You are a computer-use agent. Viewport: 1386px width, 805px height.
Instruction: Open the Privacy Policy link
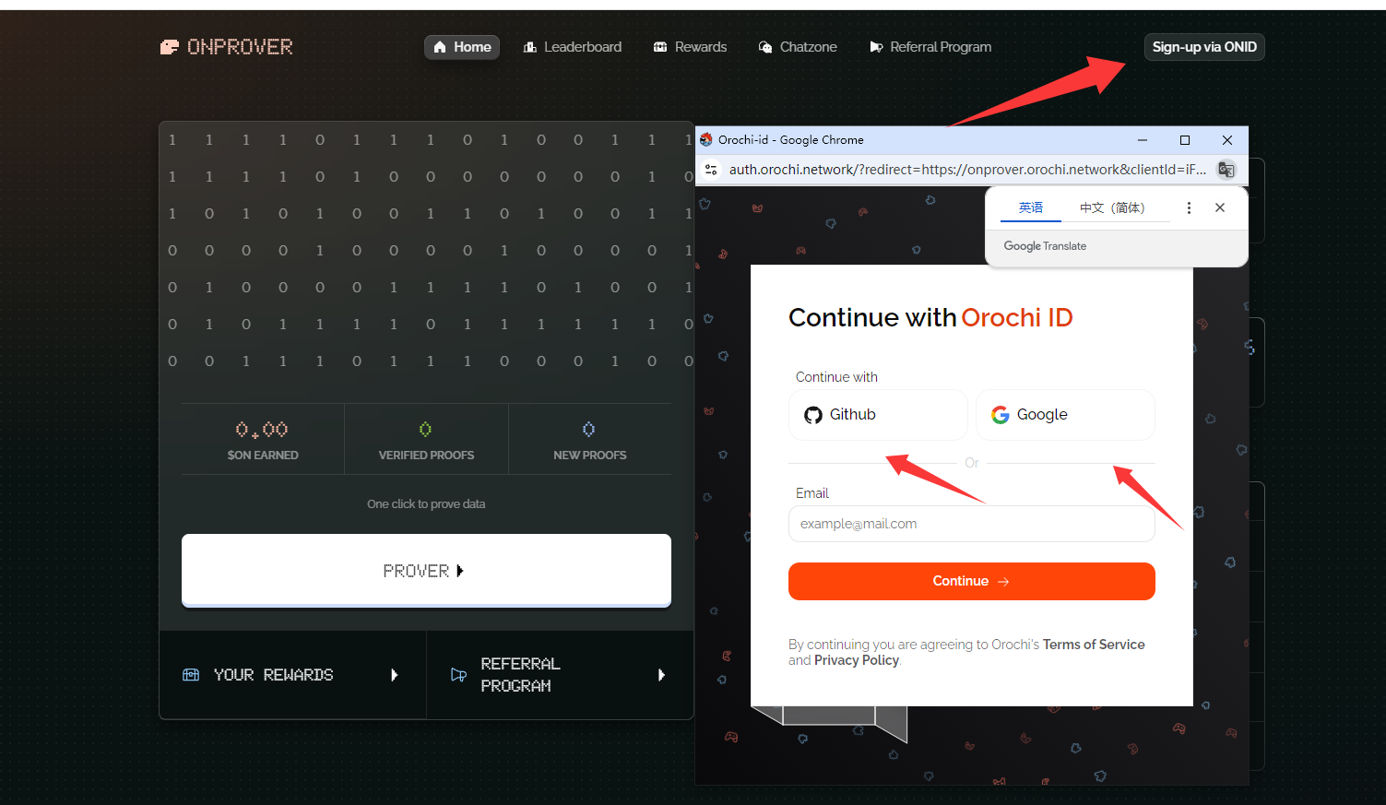pyautogui.click(x=856, y=660)
